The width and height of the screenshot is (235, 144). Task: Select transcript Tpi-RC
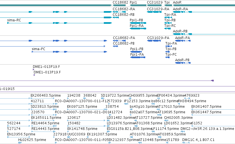tap(170, 26)
